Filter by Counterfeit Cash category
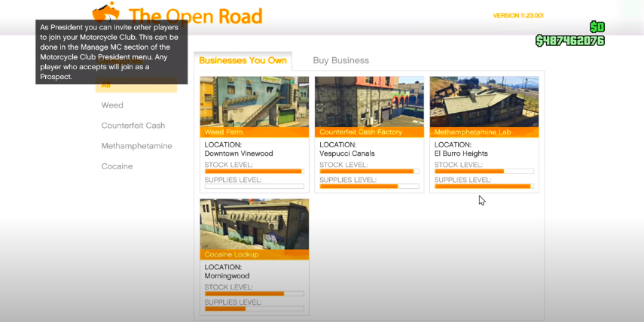This screenshot has width=644, height=322. pos(133,126)
